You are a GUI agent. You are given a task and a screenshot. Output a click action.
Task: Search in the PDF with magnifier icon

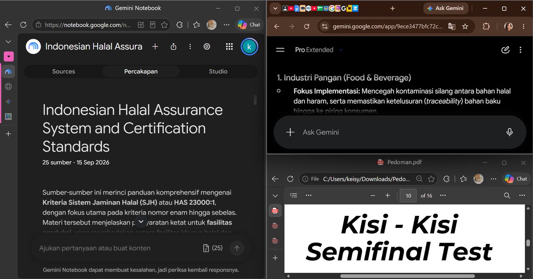[x=507, y=195]
